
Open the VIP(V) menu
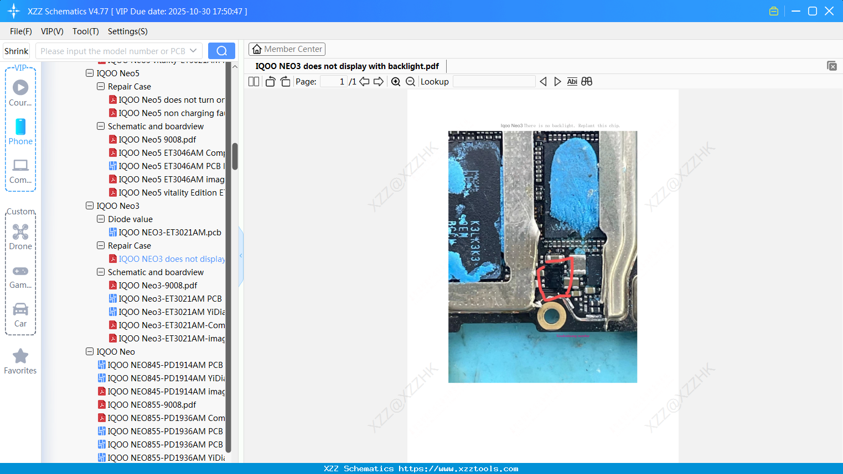[52, 31]
